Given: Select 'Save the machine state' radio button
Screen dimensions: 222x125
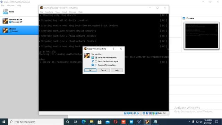Looking at the screenshot, I should [x=96, y=58].
